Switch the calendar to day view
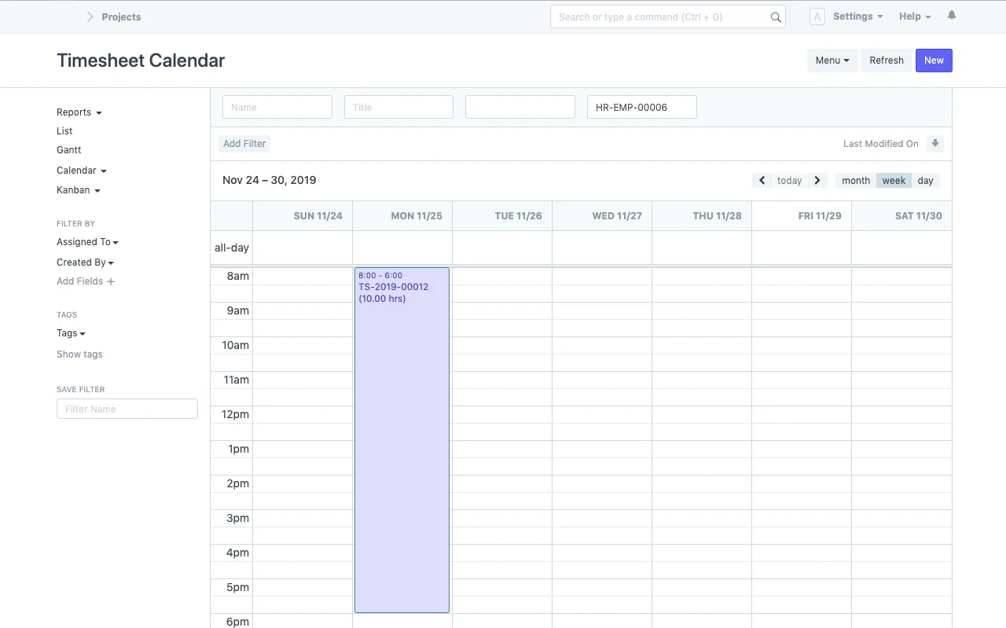The image size is (1006, 628). pyautogui.click(x=925, y=180)
